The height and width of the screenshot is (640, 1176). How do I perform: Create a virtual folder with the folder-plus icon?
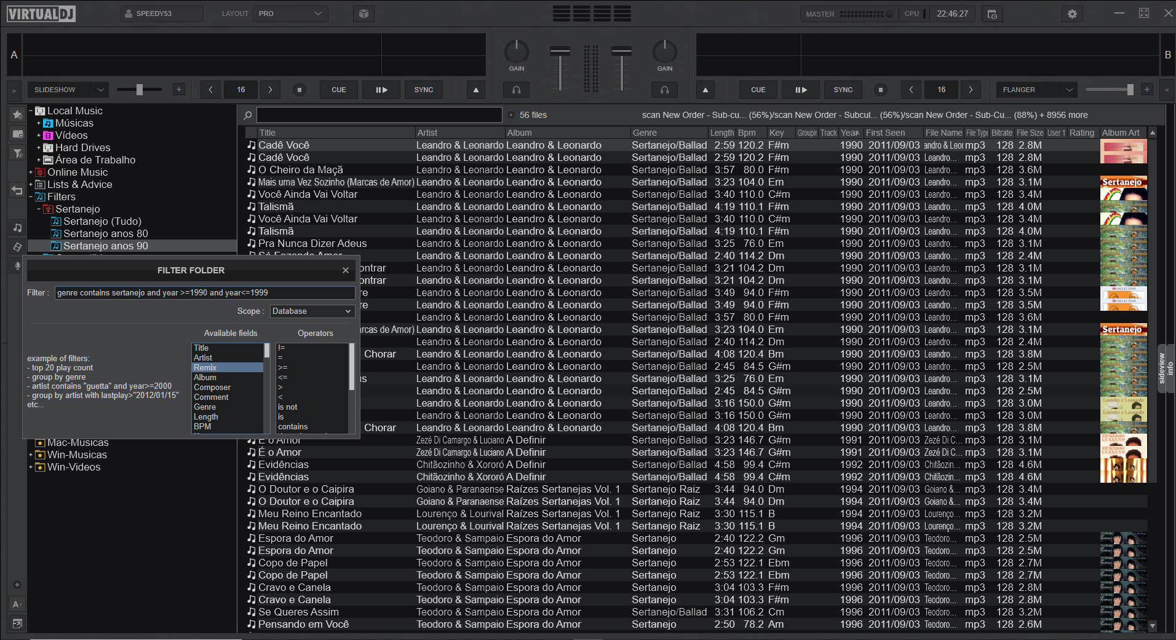(x=17, y=134)
